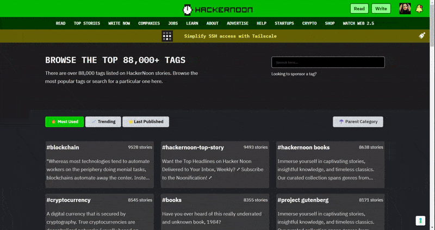Image resolution: width=435 pixels, height=230 pixels.
Task: Open the #hackernoon-top-story tag card
Action: coord(215,165)
